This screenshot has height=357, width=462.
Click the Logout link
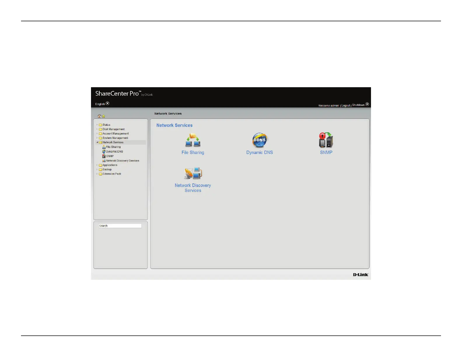click(346, 106)
